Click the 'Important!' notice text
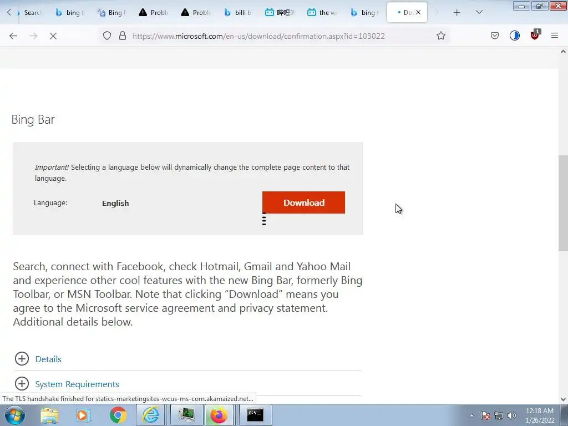The image size is (568, 426). click(52, 167)
